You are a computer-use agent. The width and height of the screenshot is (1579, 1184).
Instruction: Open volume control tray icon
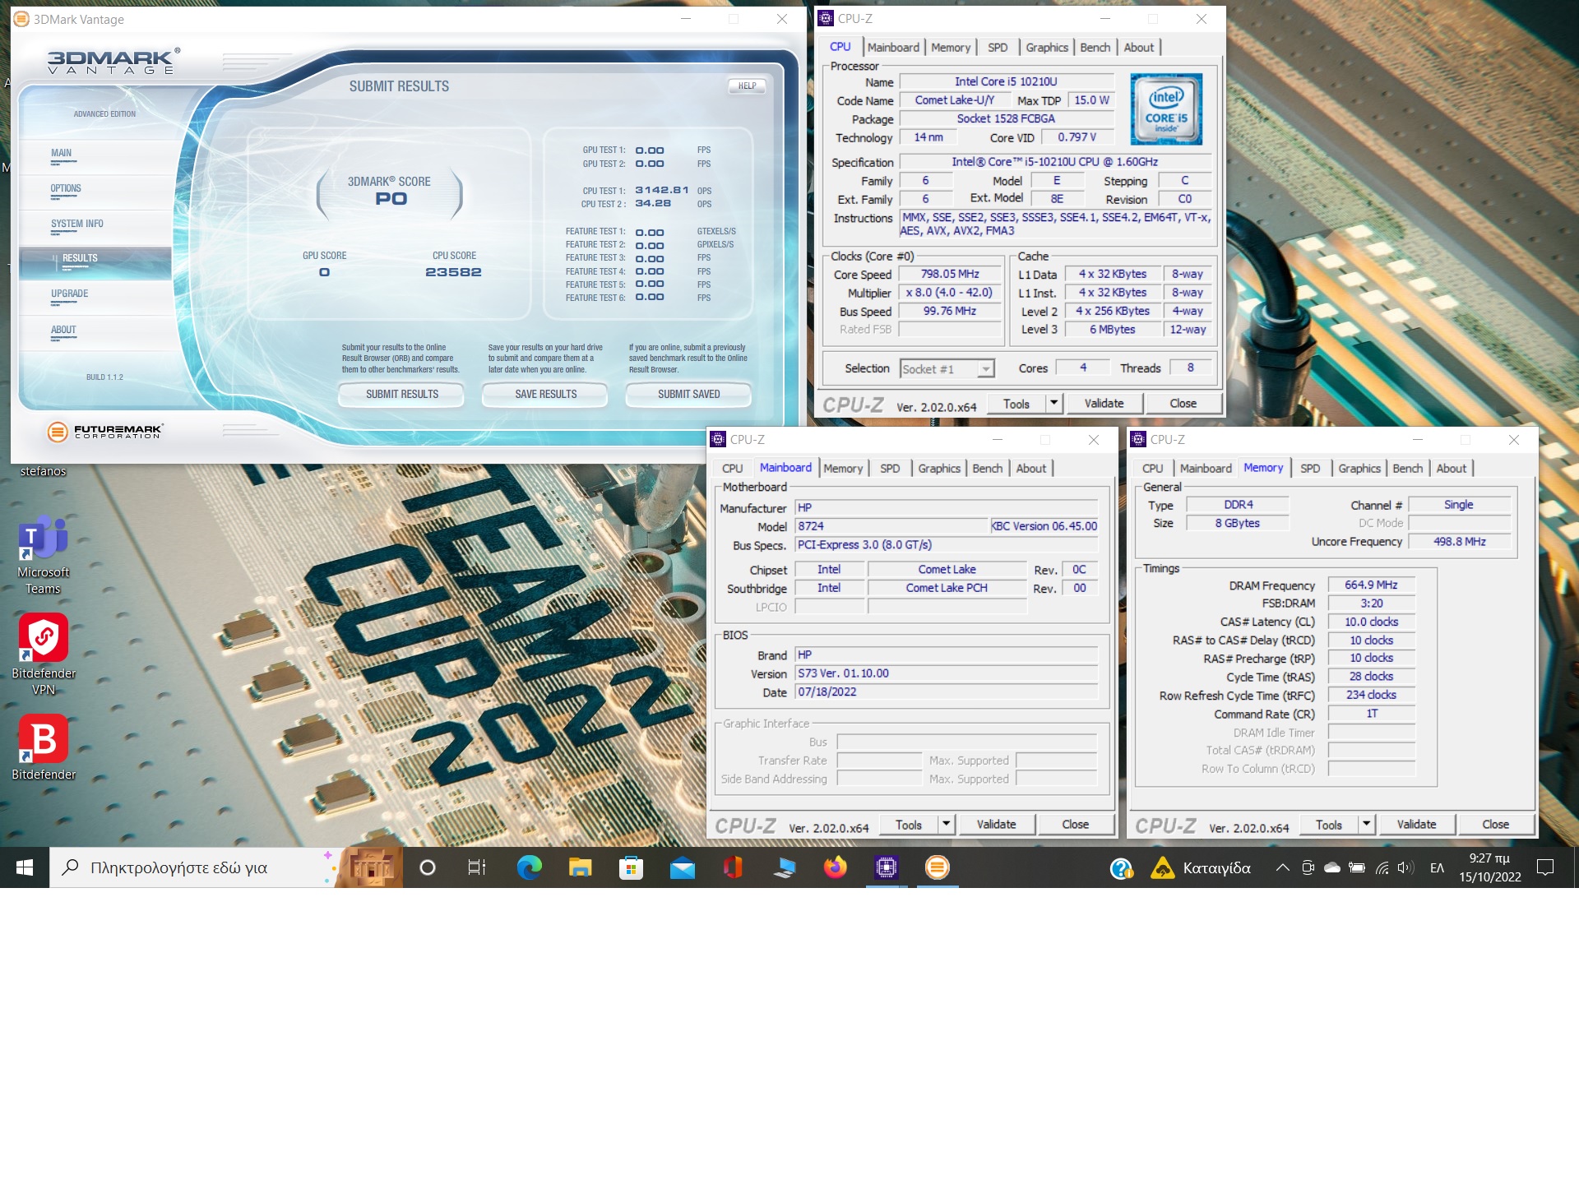(x=1405, y=867)
